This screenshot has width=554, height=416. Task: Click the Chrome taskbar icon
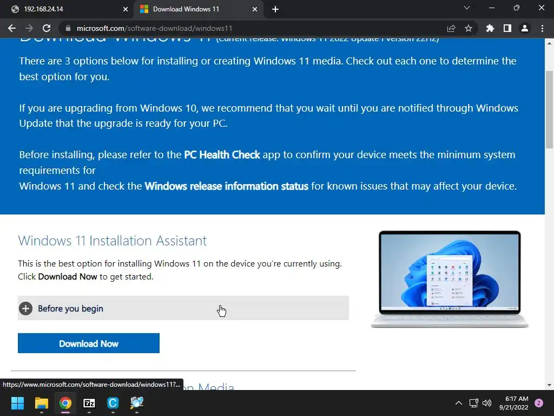point(65,403)
